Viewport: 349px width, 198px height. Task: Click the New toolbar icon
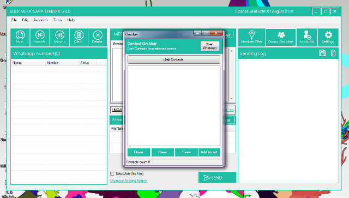pos(20,37)
